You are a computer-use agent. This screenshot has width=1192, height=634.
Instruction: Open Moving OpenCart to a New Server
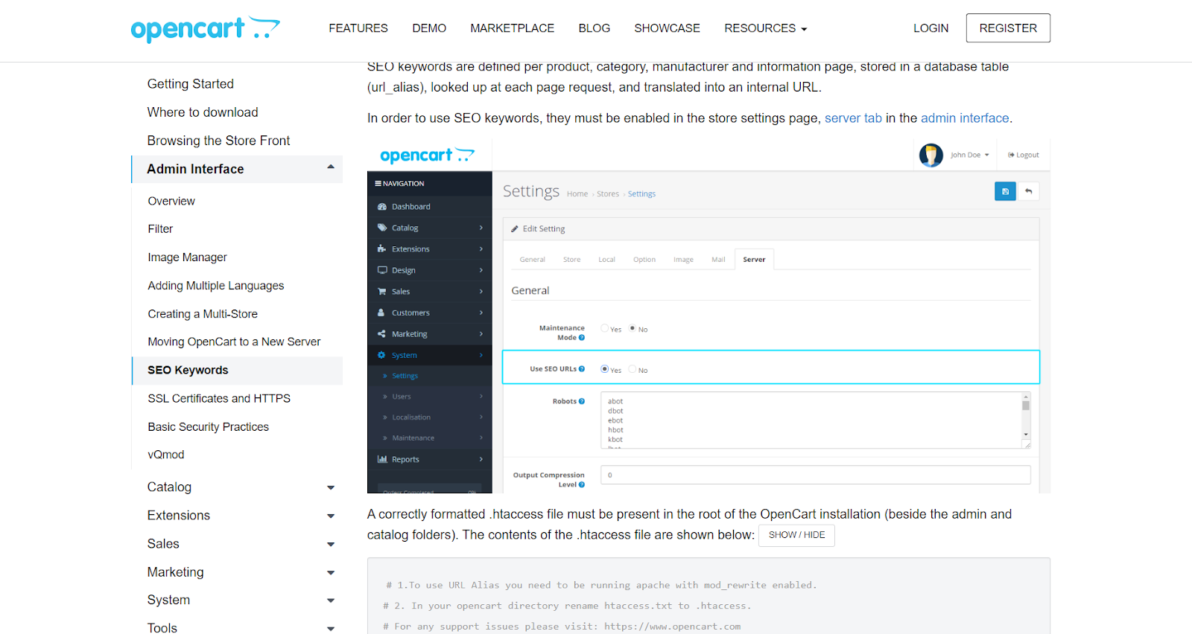(x=234, y=342)
